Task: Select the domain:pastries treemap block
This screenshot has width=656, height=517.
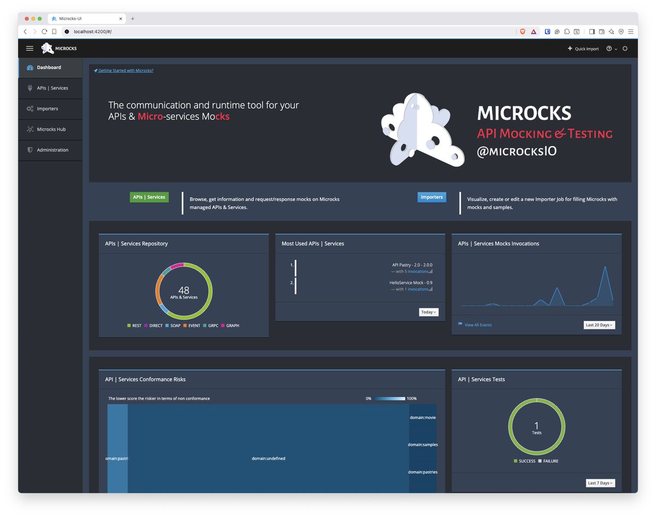Action: (x=423, y=473)
